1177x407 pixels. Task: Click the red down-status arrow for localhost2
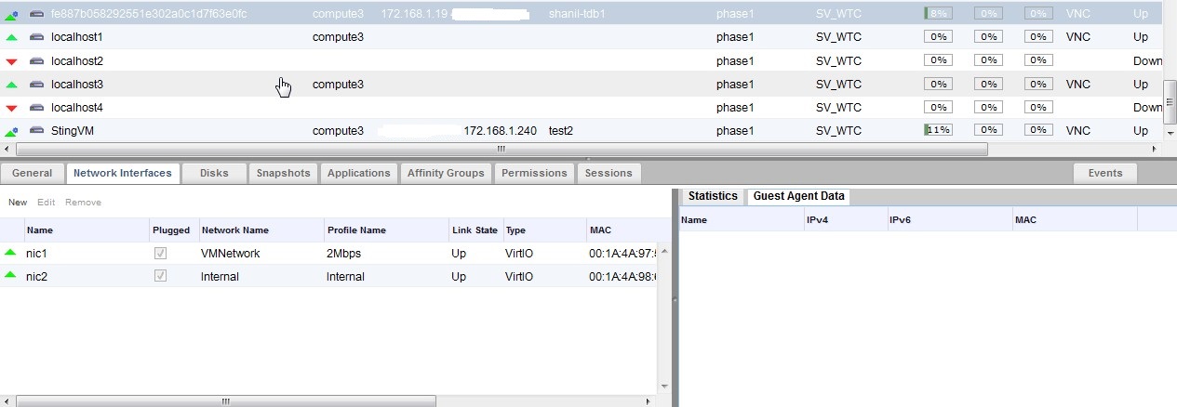(11, 61)
